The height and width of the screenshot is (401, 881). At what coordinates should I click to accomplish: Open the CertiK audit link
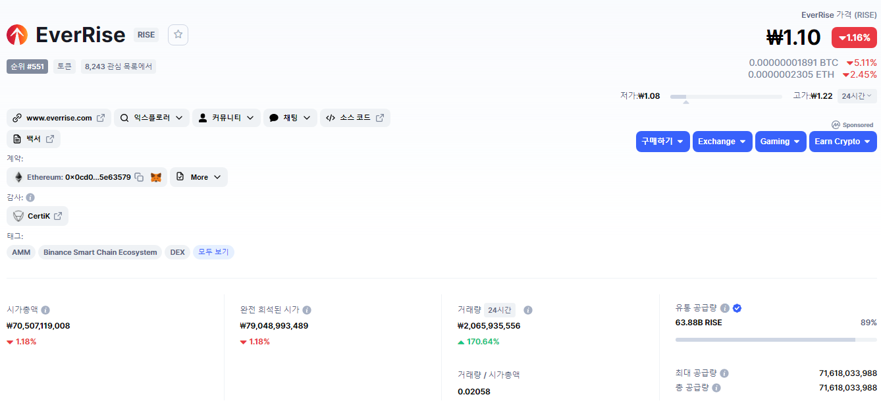pyautogui.click(x=38, y=216)
